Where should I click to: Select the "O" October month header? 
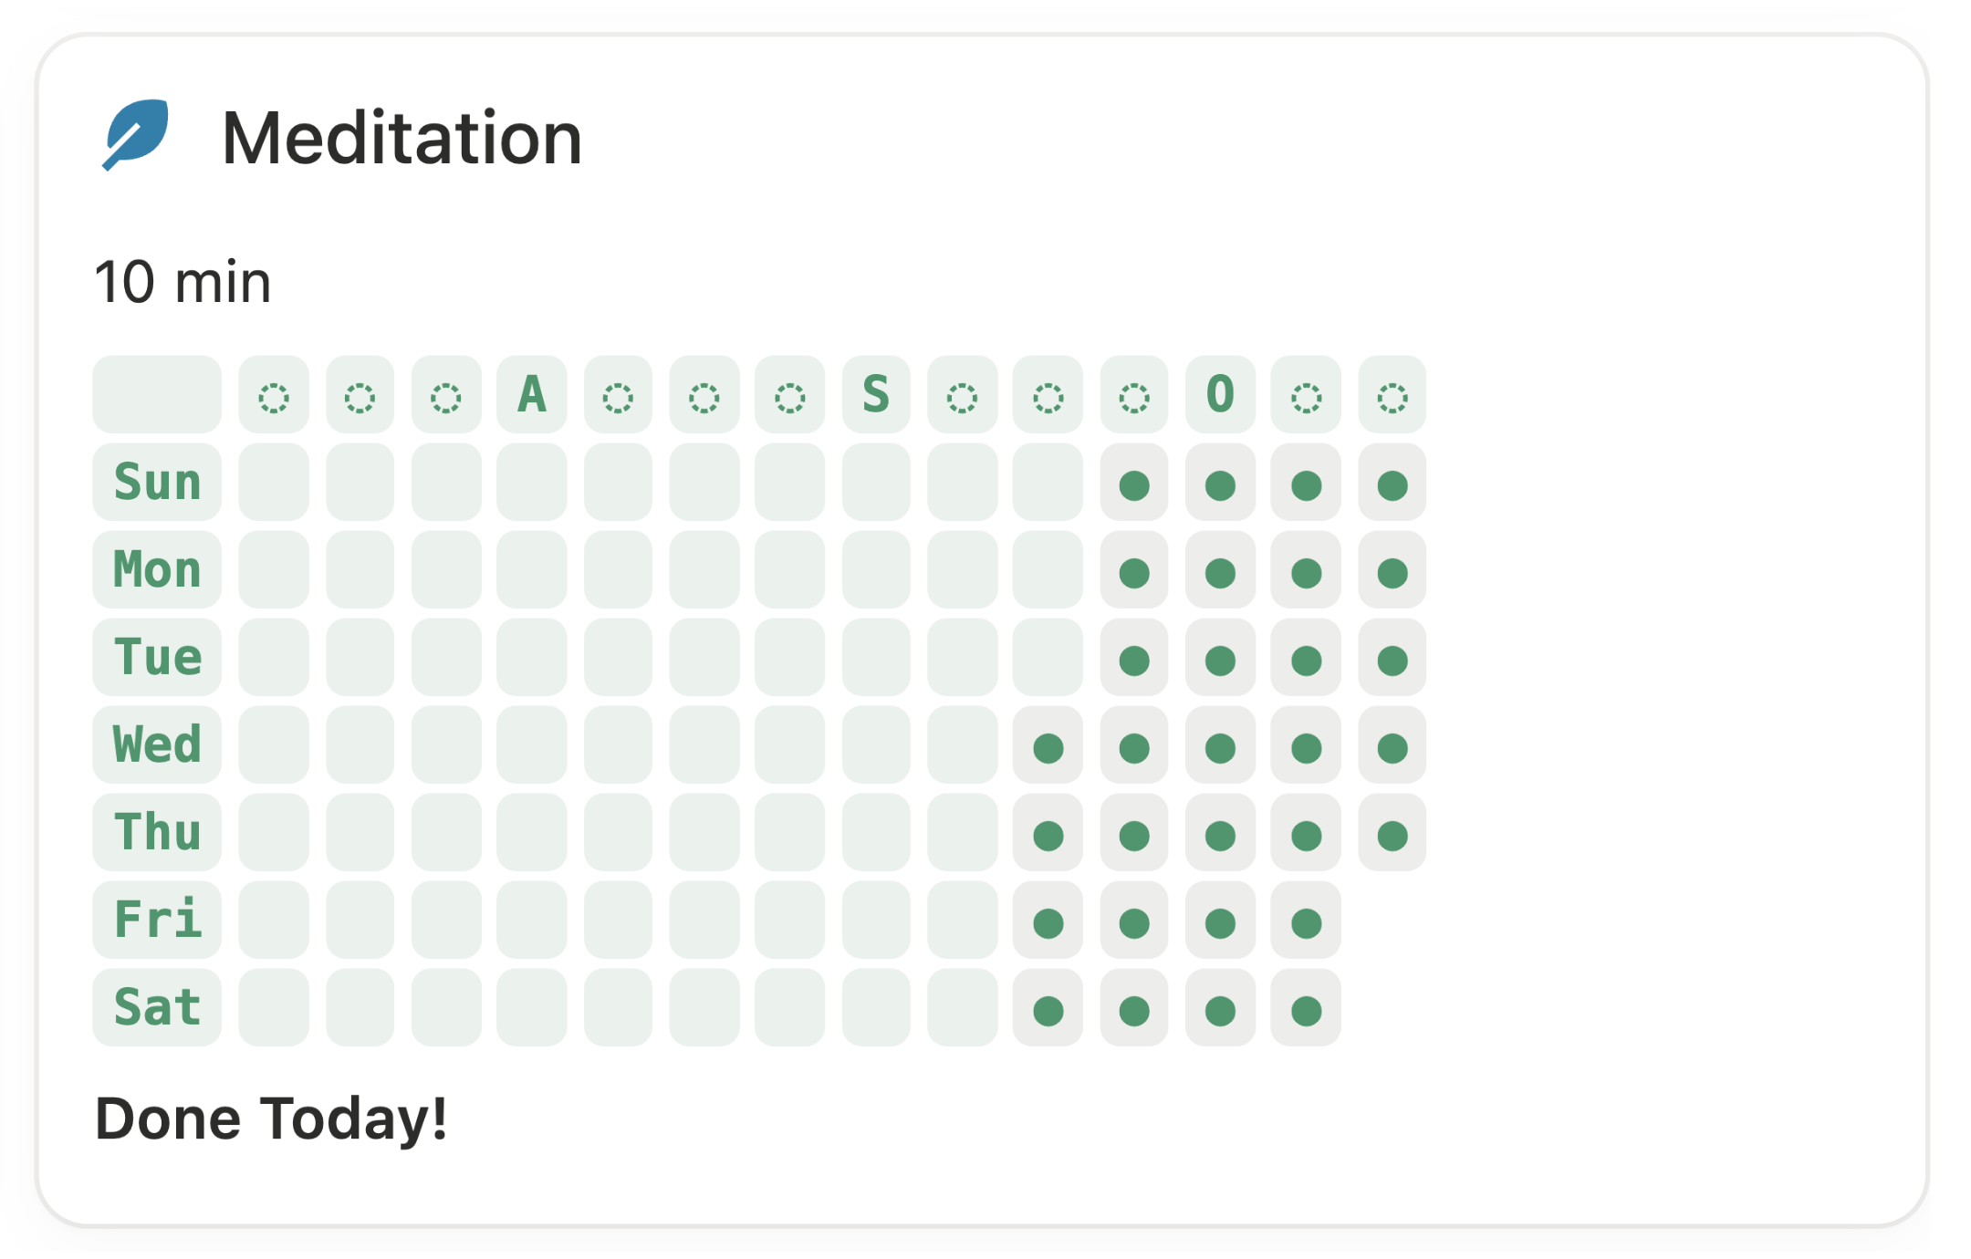(1220, 395)
